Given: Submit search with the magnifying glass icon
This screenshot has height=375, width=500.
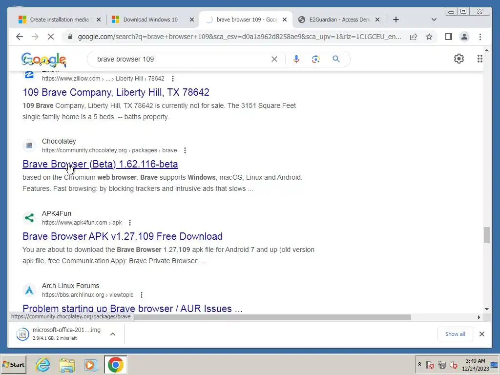Looking at the screenshot, I should point(336,59).
